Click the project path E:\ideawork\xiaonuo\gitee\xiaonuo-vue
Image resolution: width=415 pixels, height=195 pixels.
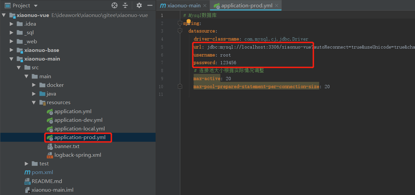click(99, 15)
